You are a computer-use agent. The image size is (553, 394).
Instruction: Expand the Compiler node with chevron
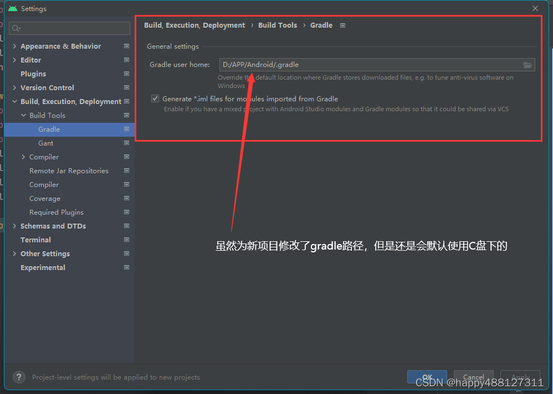[23, 157]
